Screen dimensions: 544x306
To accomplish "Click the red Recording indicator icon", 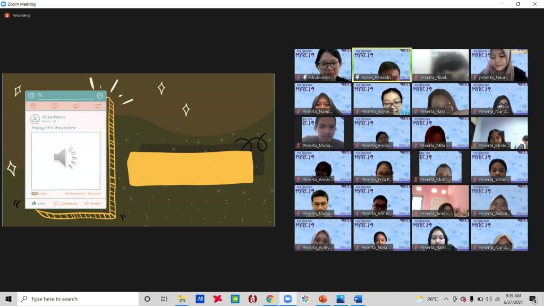I will (x=6, y=15).
